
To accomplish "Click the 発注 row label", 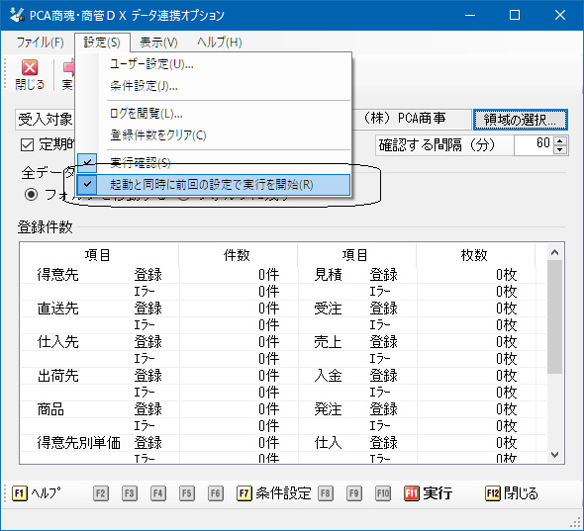I will point(328,409).
